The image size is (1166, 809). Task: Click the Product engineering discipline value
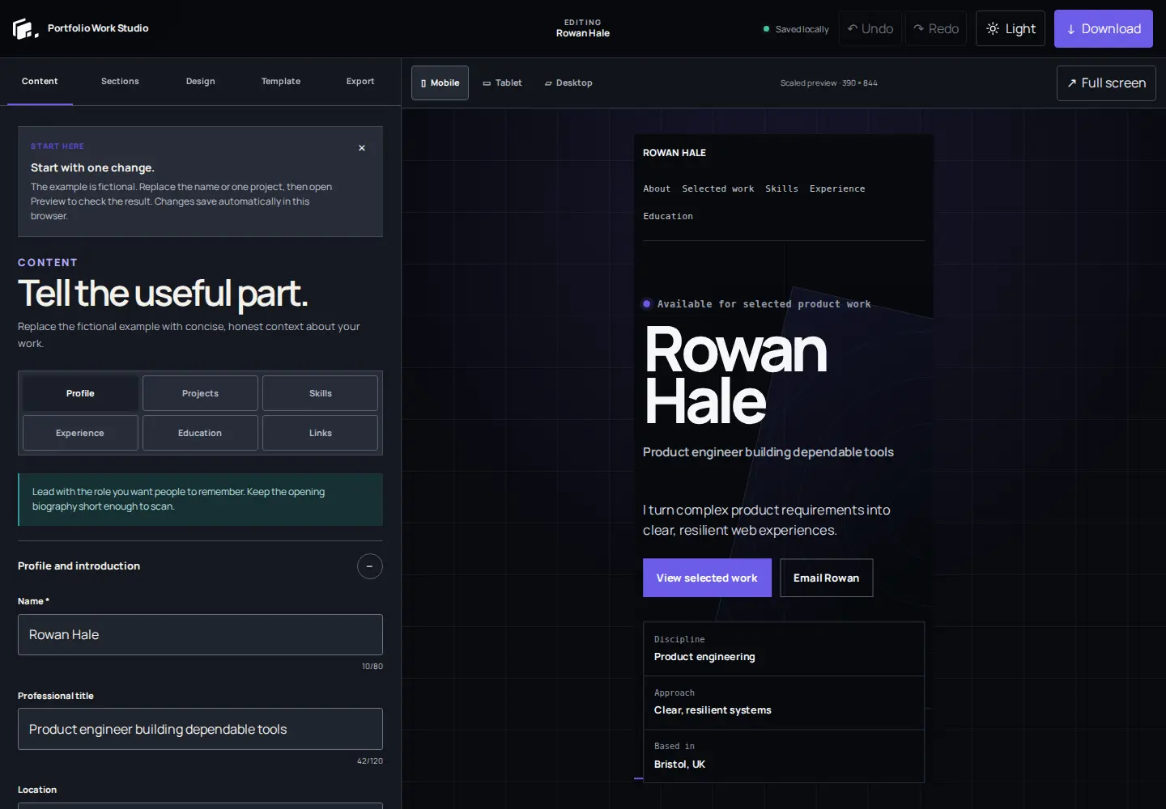point(704,657)
